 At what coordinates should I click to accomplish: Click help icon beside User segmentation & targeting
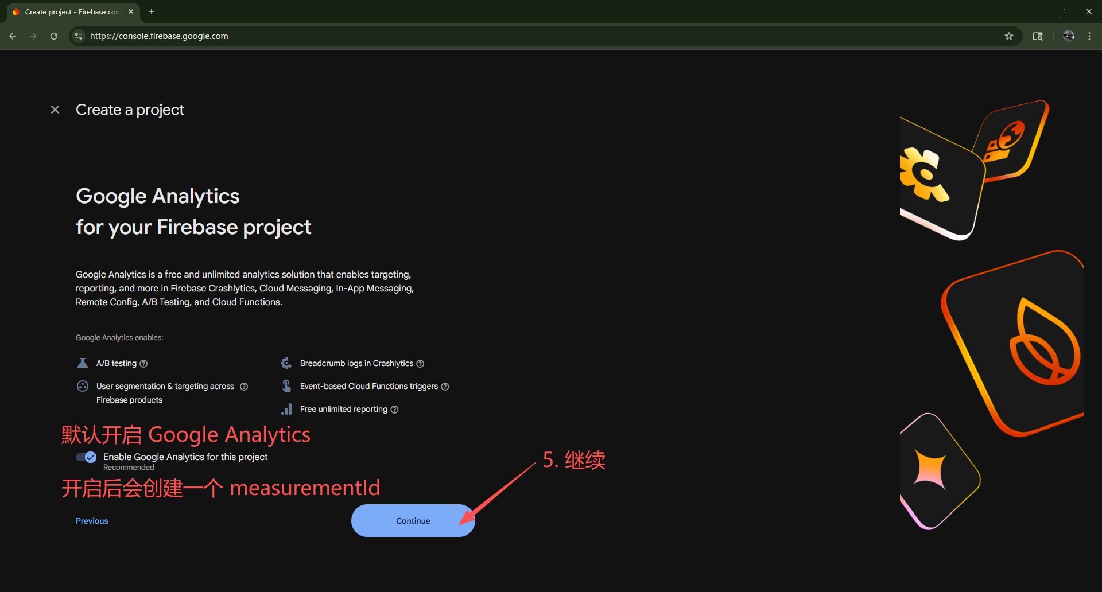(x=244, y=387)
